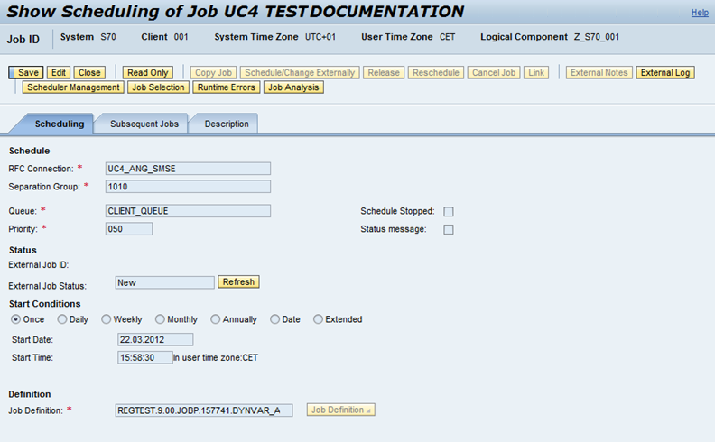Open the External Log
This screenshot has height=442, width=715.
[x=665, y=72]
